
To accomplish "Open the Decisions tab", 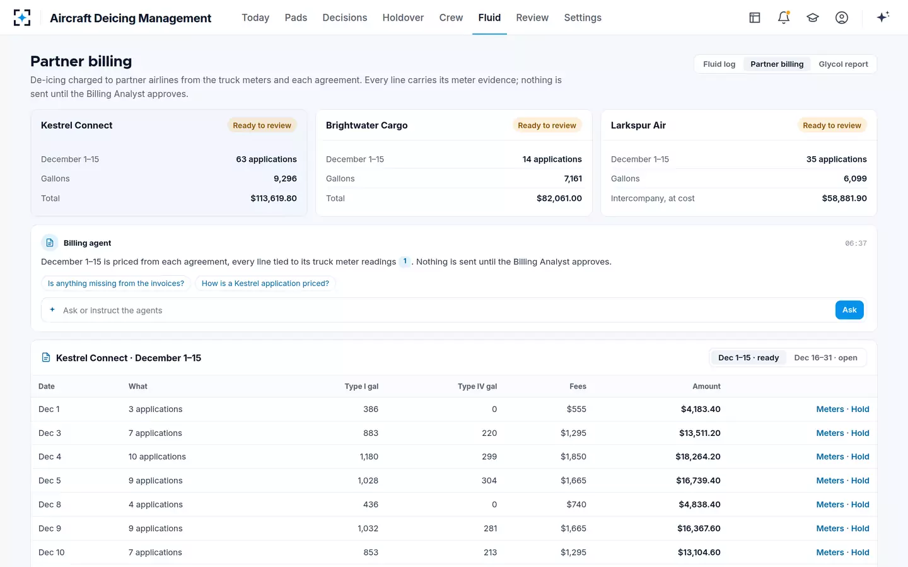I will (345, 18).
